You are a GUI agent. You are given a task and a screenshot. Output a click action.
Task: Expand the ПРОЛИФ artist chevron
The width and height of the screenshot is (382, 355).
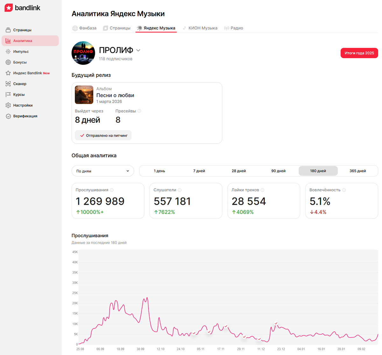[x=138, y=50]
